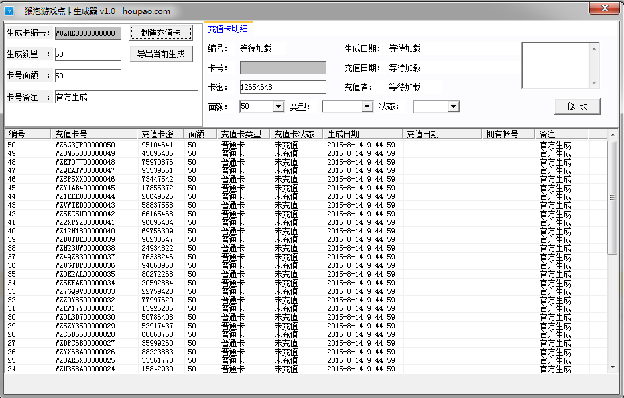Click the 制造充值卡 button
The width and height of the screenshot is (624, 398).
click(161, 33)
